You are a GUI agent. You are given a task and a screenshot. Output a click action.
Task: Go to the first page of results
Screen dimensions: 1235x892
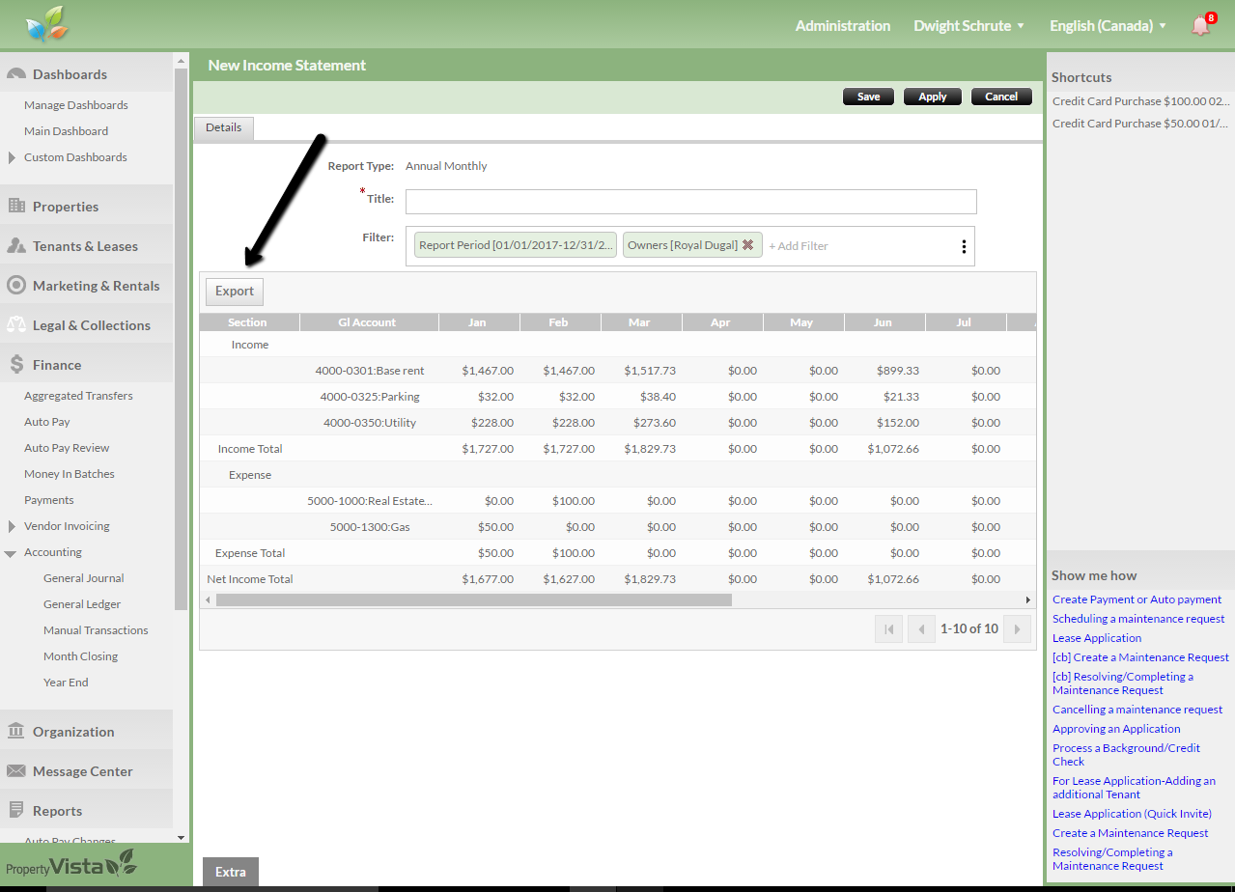(x=888, y=629)
